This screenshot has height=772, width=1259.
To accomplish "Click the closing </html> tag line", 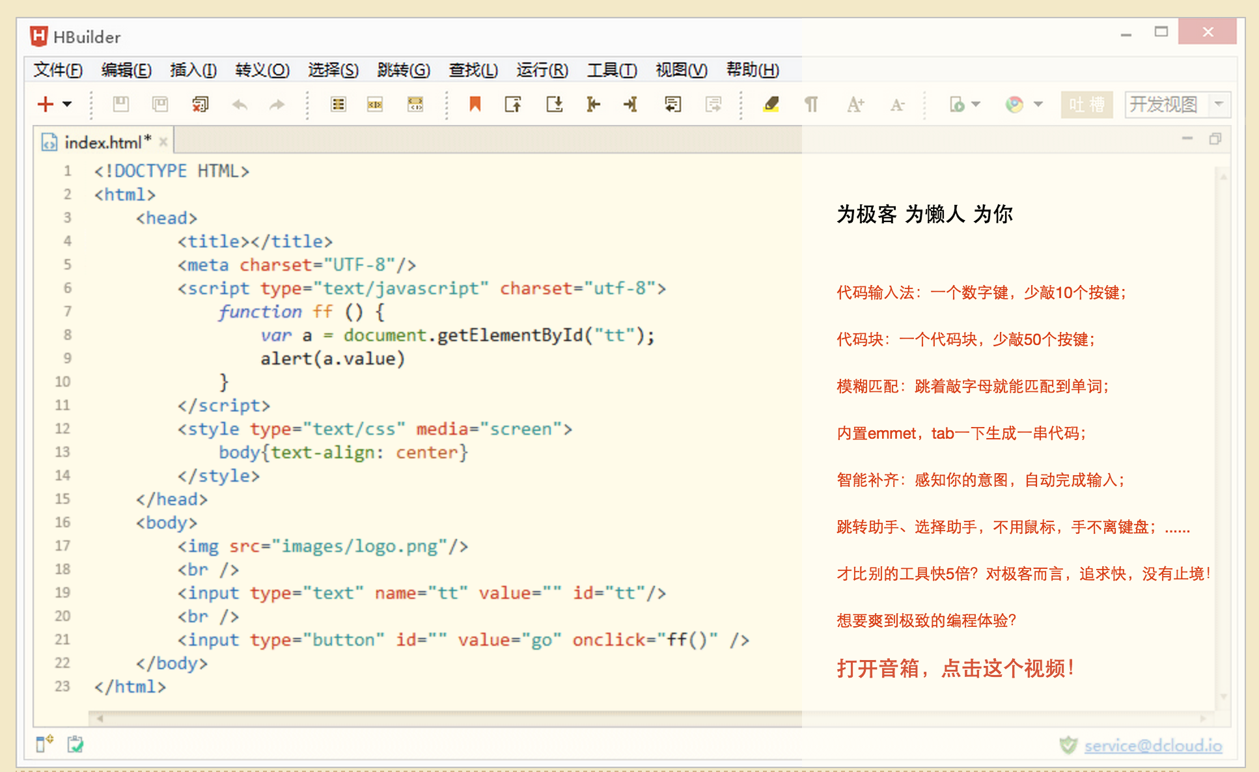I will [x=130, y=687].
